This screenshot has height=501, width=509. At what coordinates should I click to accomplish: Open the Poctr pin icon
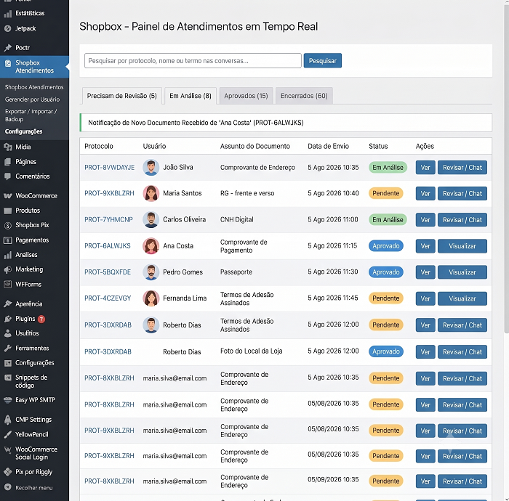(8, 48)
